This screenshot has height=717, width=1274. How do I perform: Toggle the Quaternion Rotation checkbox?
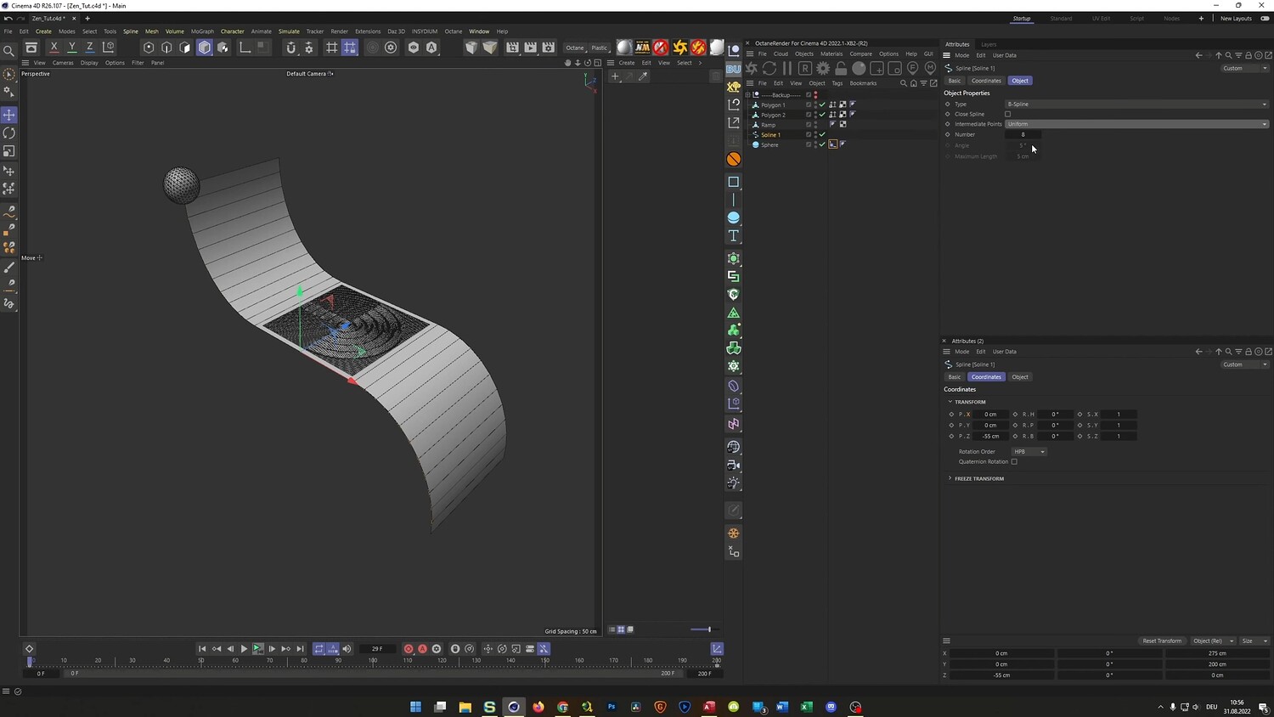[x=1014, y=462]
